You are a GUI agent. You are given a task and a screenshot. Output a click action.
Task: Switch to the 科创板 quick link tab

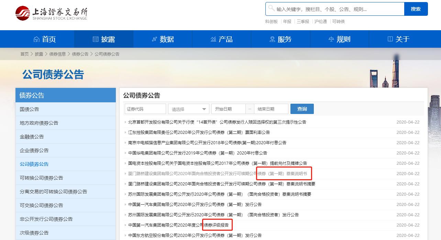pos(271,21)
